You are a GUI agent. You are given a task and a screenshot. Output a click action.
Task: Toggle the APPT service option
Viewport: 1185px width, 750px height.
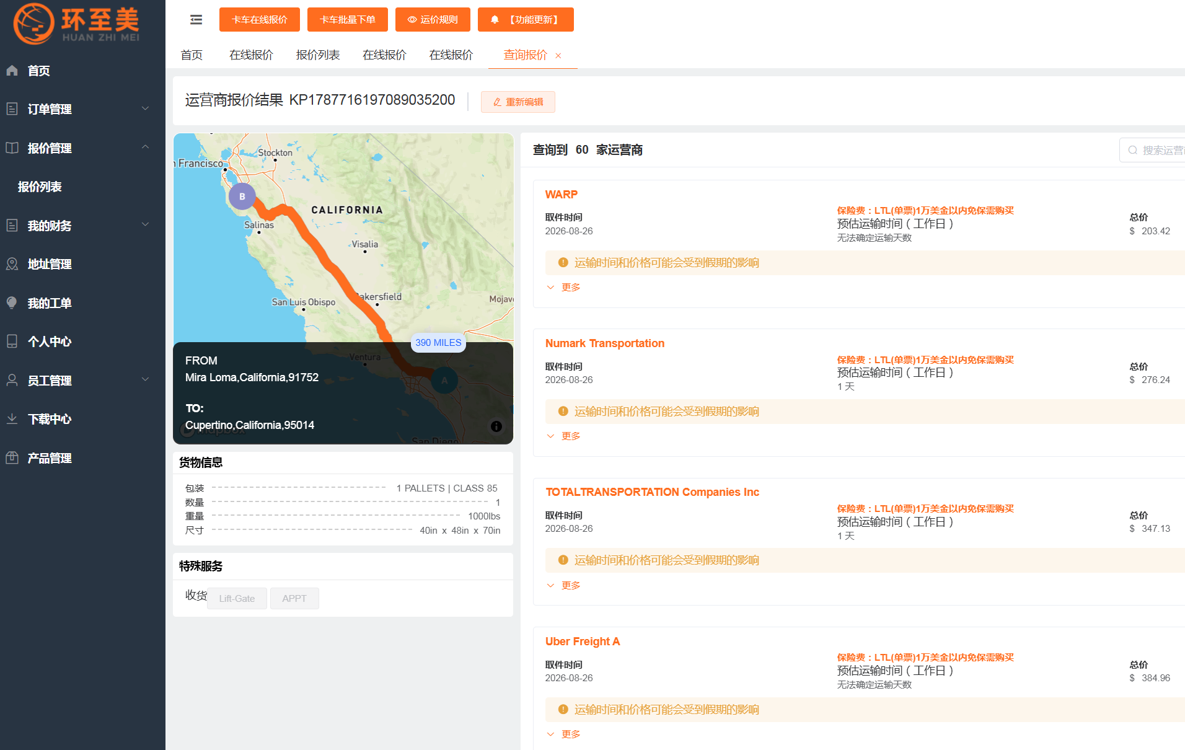tap(294, 599)
